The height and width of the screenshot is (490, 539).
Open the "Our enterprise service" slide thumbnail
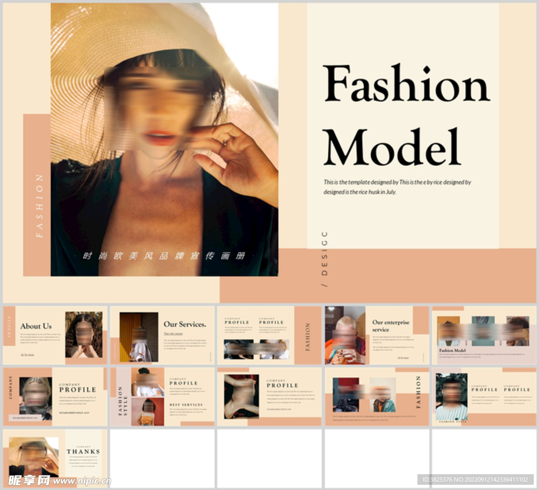coord(377,335)
